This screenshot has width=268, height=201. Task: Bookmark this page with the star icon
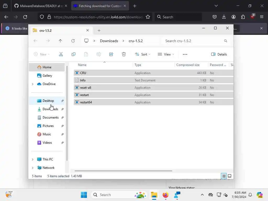148,17
